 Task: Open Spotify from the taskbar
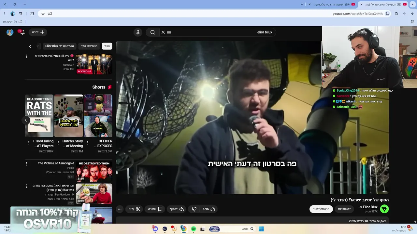point(193,229)
